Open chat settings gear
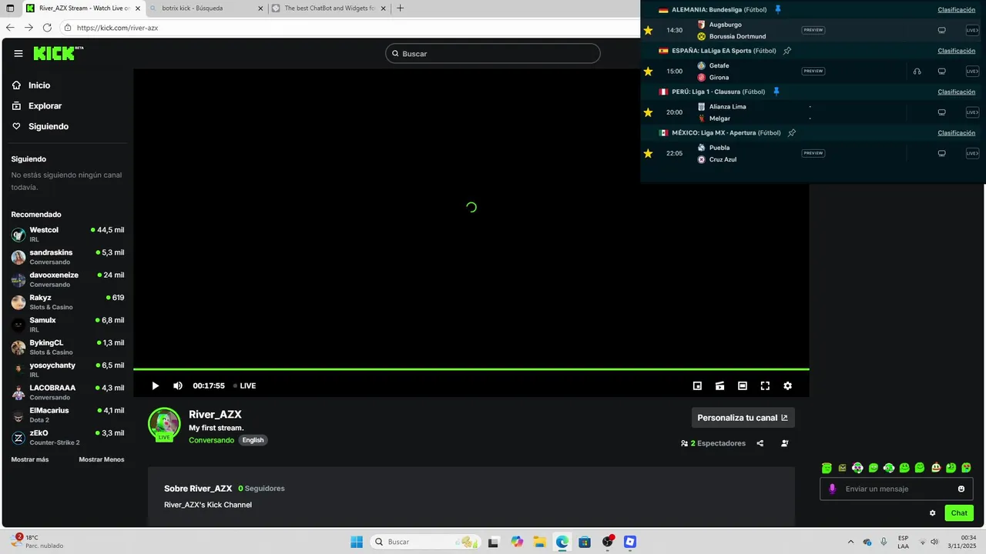986x554 pixels. coord(933,512)
